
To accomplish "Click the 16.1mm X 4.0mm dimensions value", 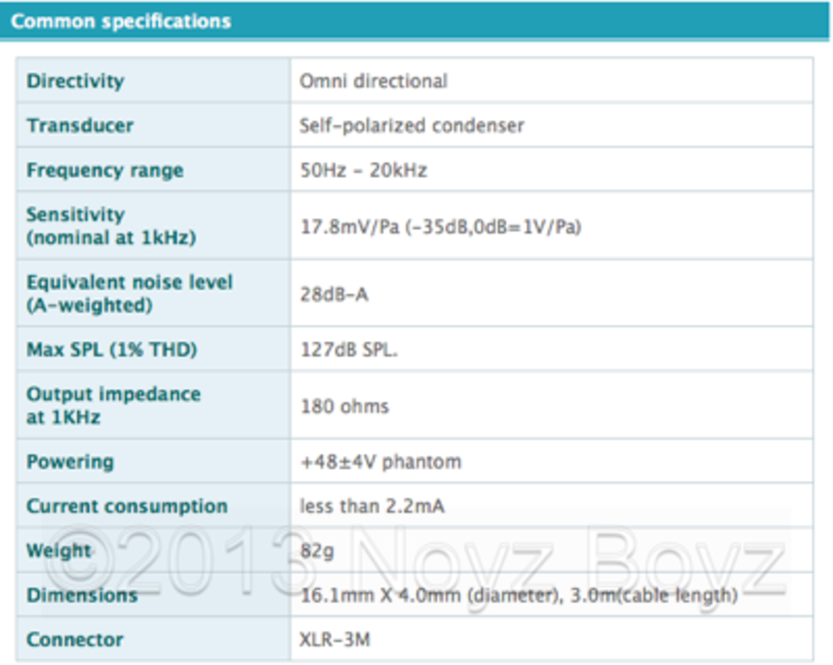I will [519, 595].
